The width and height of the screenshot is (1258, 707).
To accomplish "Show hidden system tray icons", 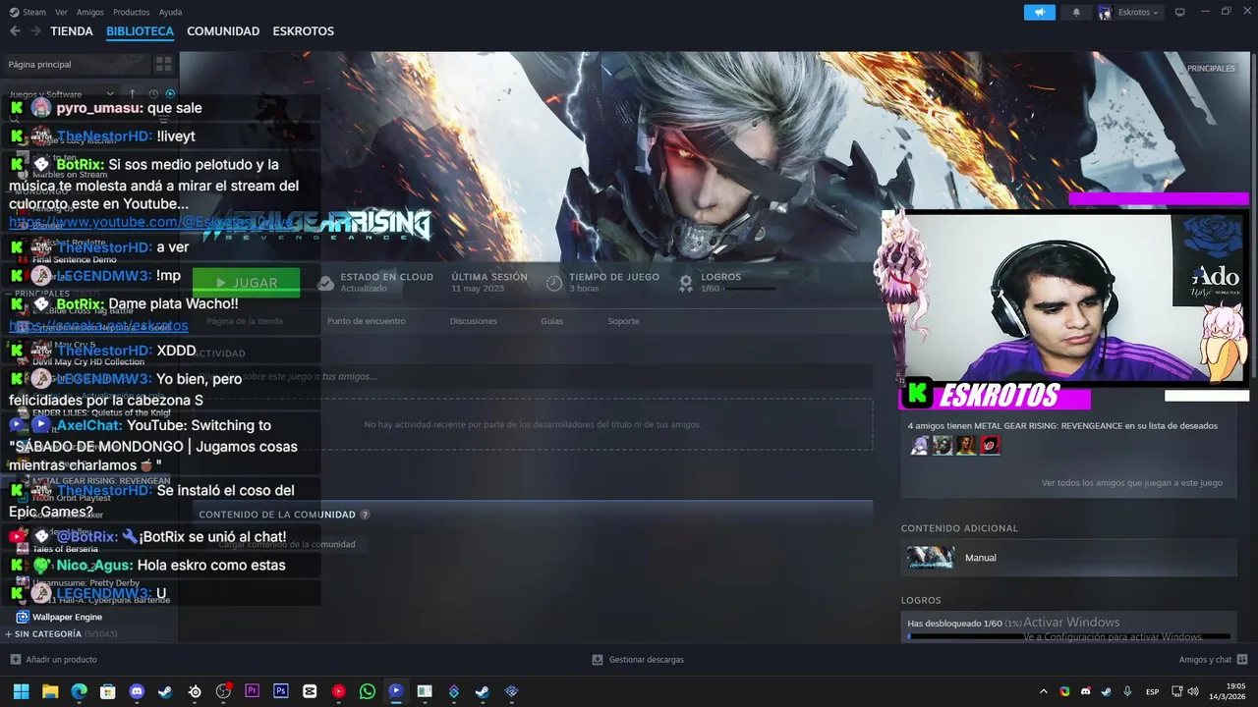I will [1044, 691].
